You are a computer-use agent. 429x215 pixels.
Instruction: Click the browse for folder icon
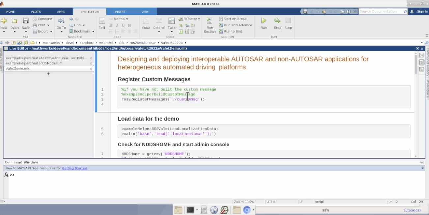[x=25, y=43]
